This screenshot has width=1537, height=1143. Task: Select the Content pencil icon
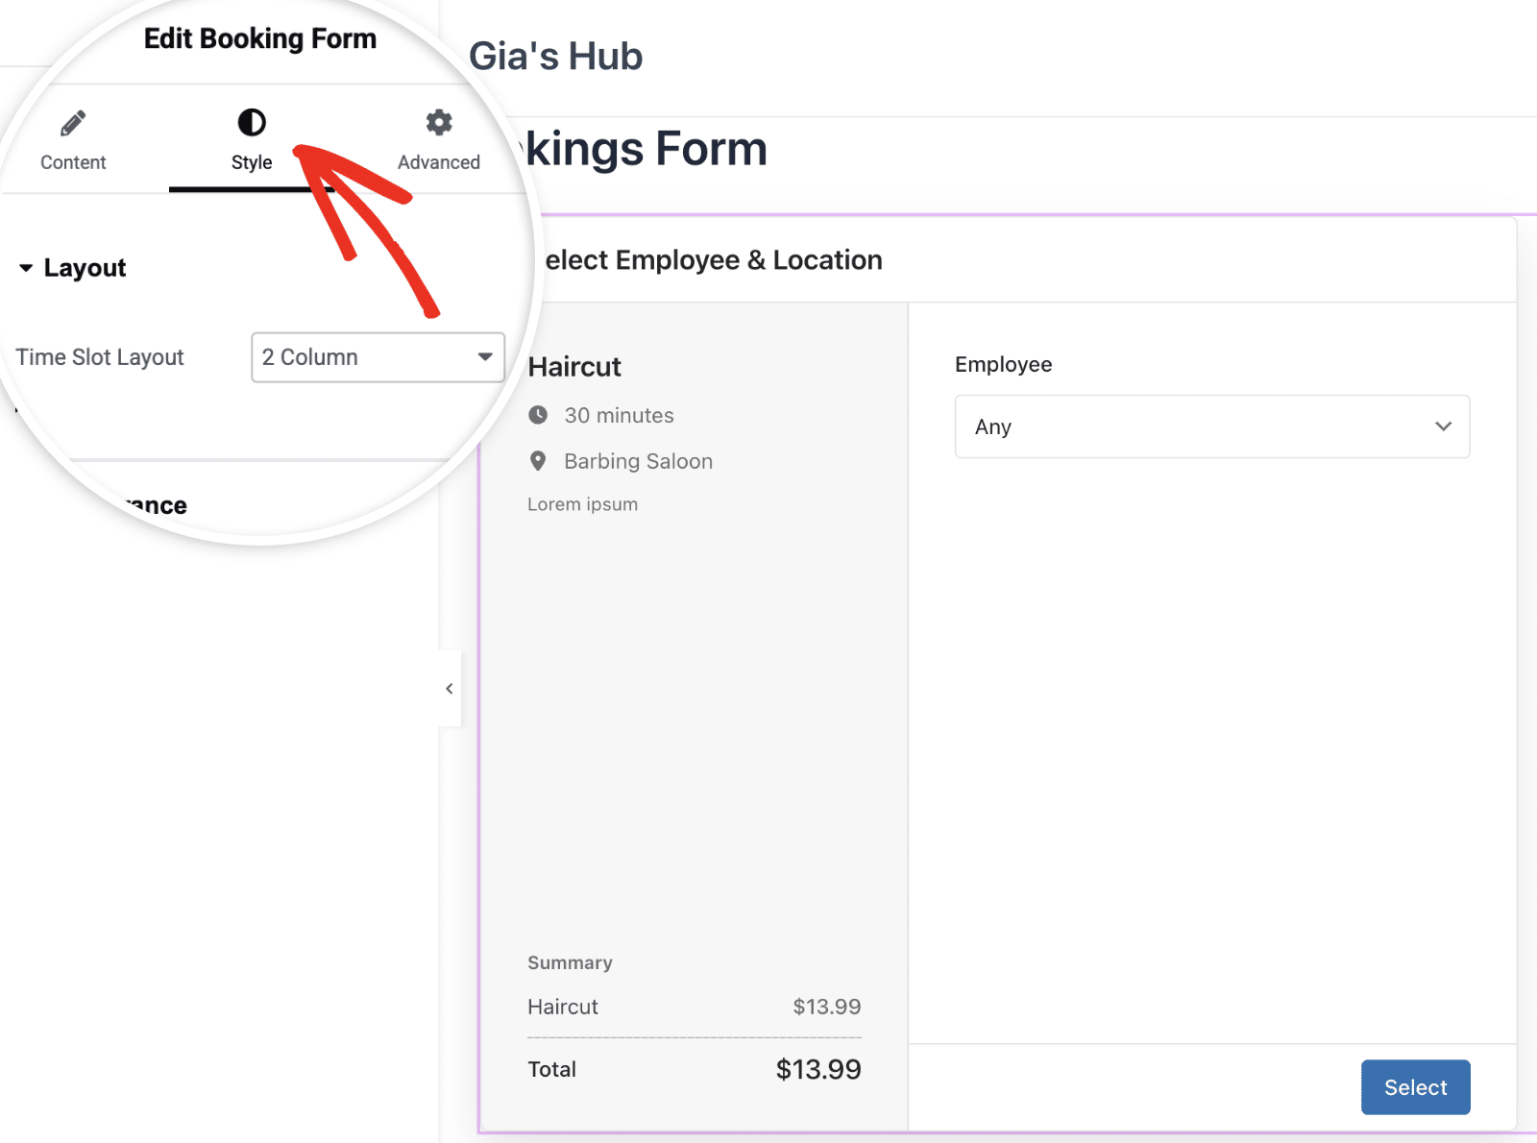click(x=72, y=122)
